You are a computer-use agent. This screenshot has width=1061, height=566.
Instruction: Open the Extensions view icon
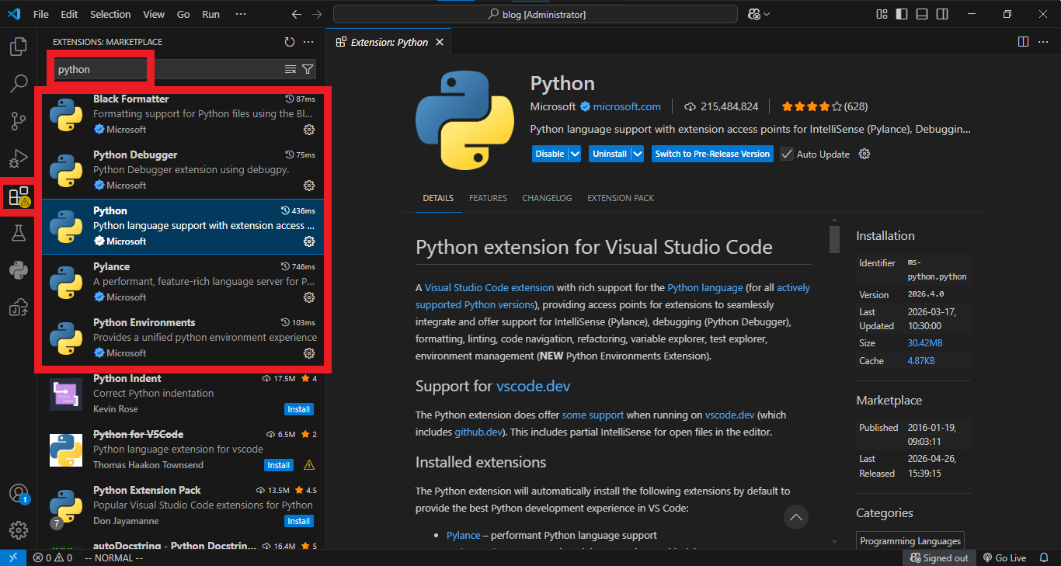tap(18, 196)
